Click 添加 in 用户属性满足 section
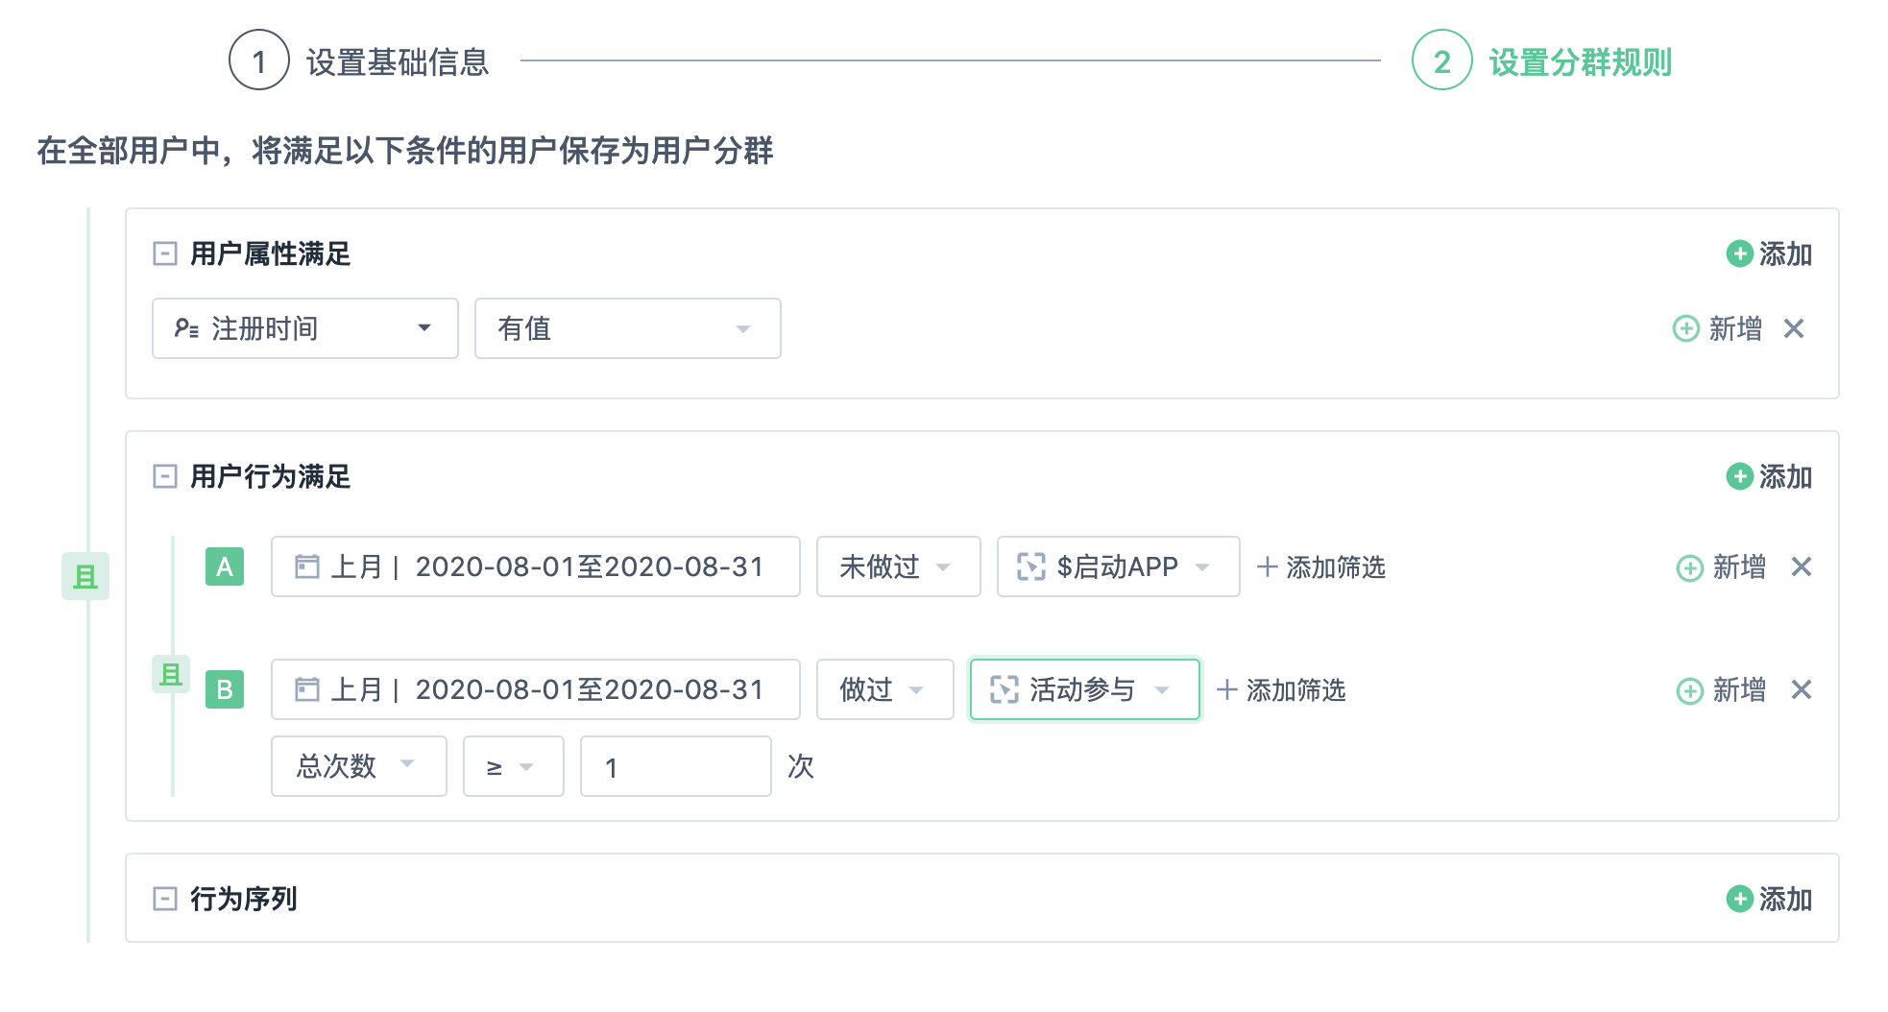The width and height of the screenshot is (1888, 1012). click(x=1769, y=253)
